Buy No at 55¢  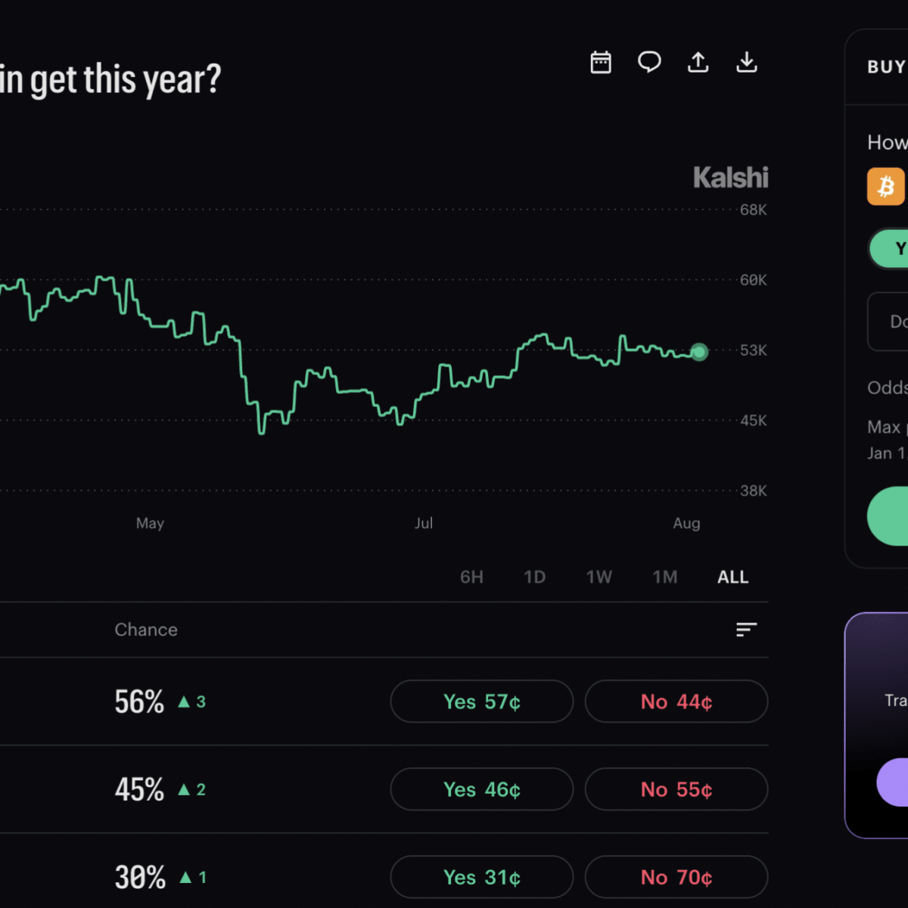pos(676,789)
